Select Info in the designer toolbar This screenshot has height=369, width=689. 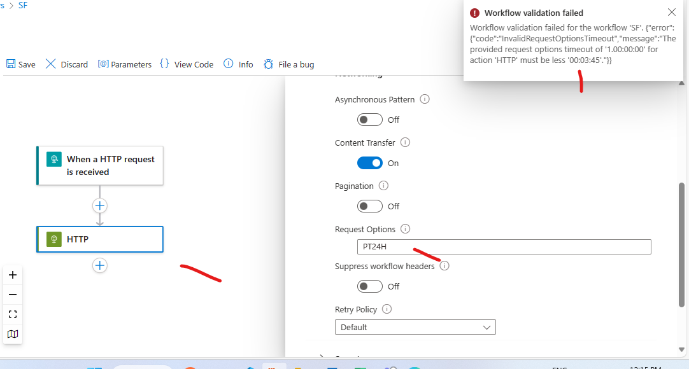pyautogui.click(x=238, y=64)
